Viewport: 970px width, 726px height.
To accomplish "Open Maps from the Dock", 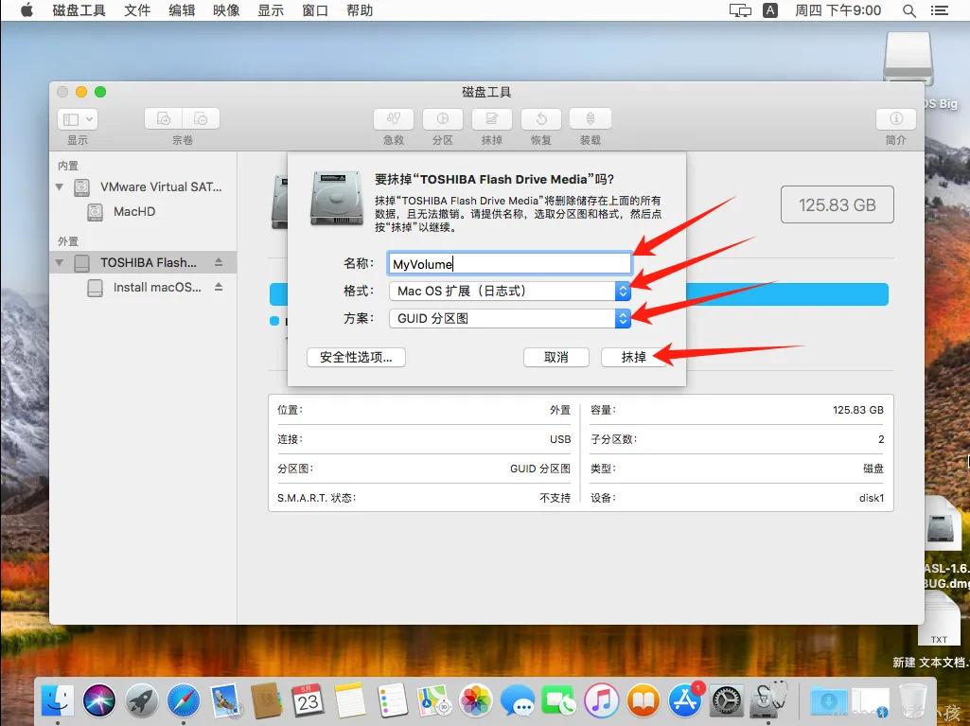I will click(434, 701).
